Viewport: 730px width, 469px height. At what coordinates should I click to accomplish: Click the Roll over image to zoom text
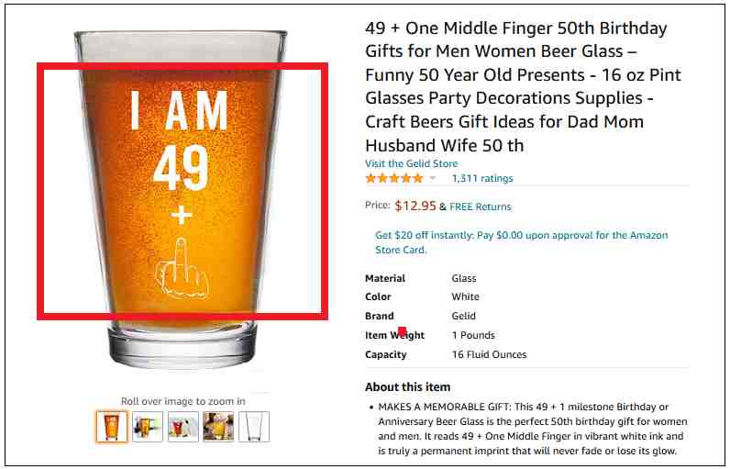pos(183,401)
